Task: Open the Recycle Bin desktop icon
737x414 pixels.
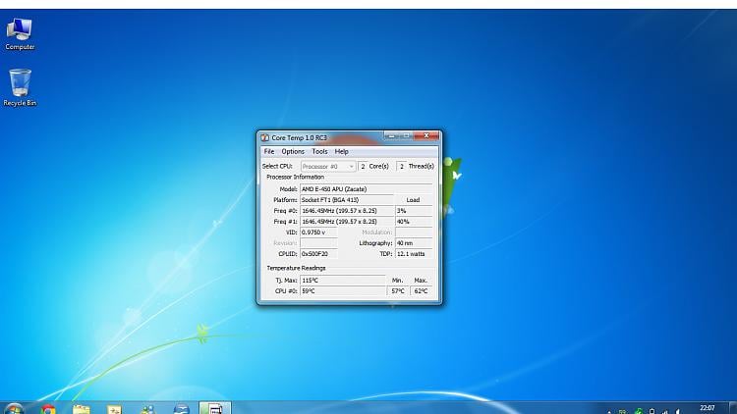Action: pos(20,87)
